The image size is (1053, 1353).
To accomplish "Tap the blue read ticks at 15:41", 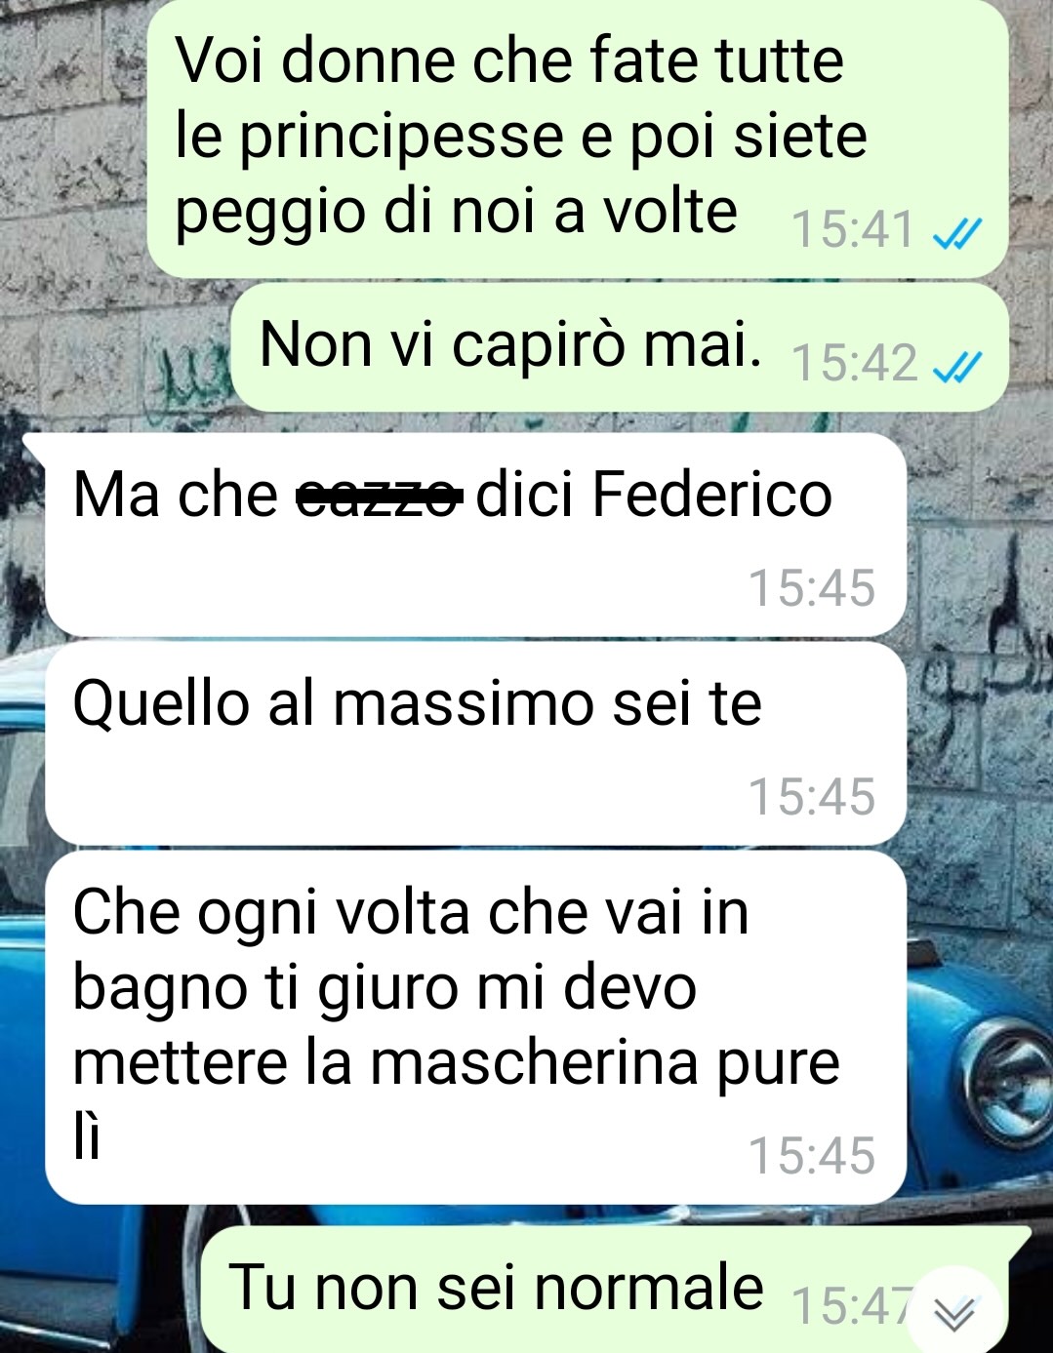I will pos(956,233).
